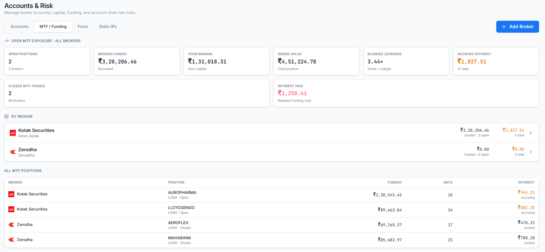This screenshot has height=252, width=545.
Task: Click the layers icon beside By Broker
Action: [x=7, y=117]
